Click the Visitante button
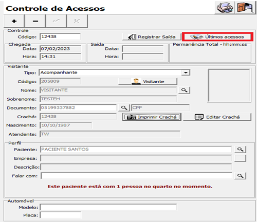 coord(148,82)
